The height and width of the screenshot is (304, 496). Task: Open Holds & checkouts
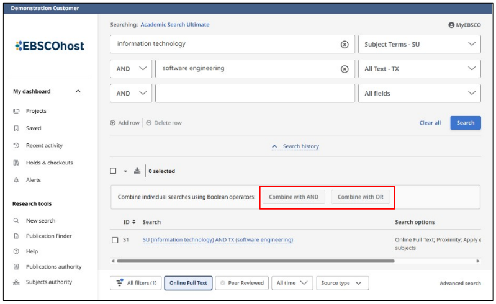click(49, 163)
